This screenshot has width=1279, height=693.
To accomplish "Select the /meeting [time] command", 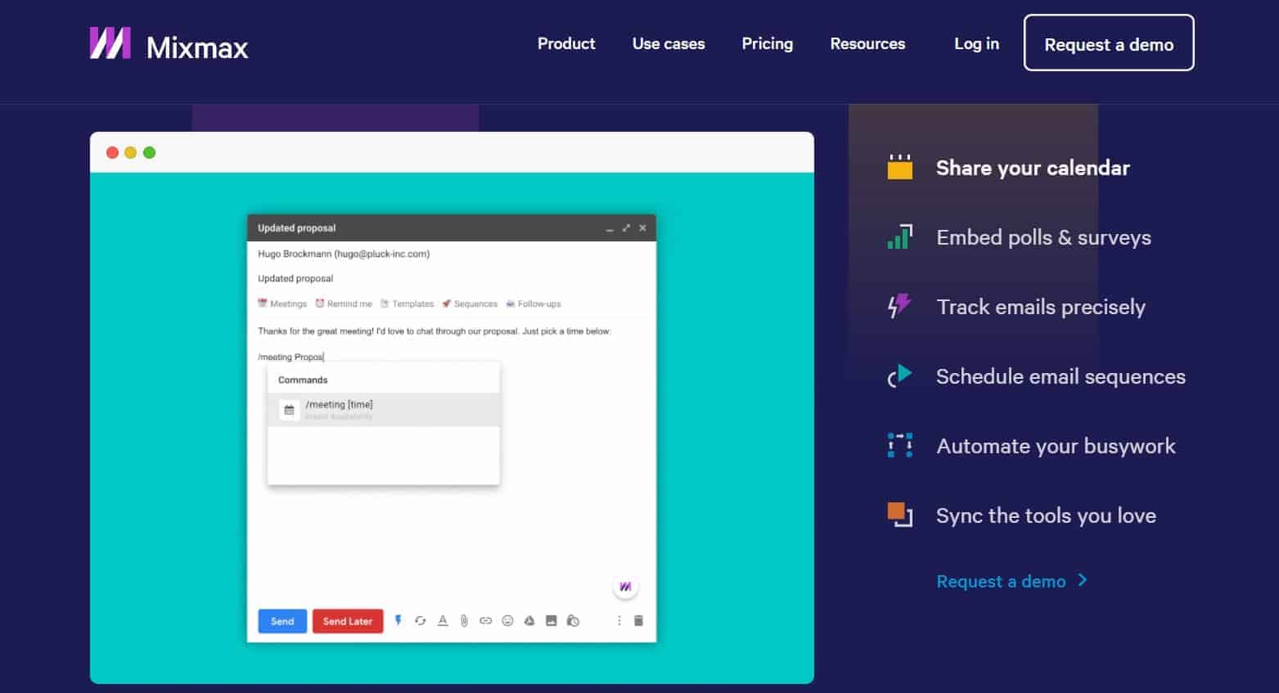I will (x=384, y=410).
